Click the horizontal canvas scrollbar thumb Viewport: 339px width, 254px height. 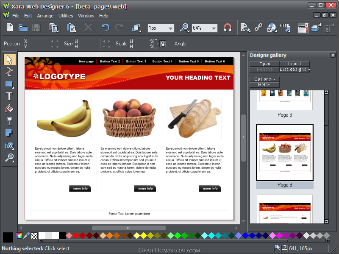point(129,228)
